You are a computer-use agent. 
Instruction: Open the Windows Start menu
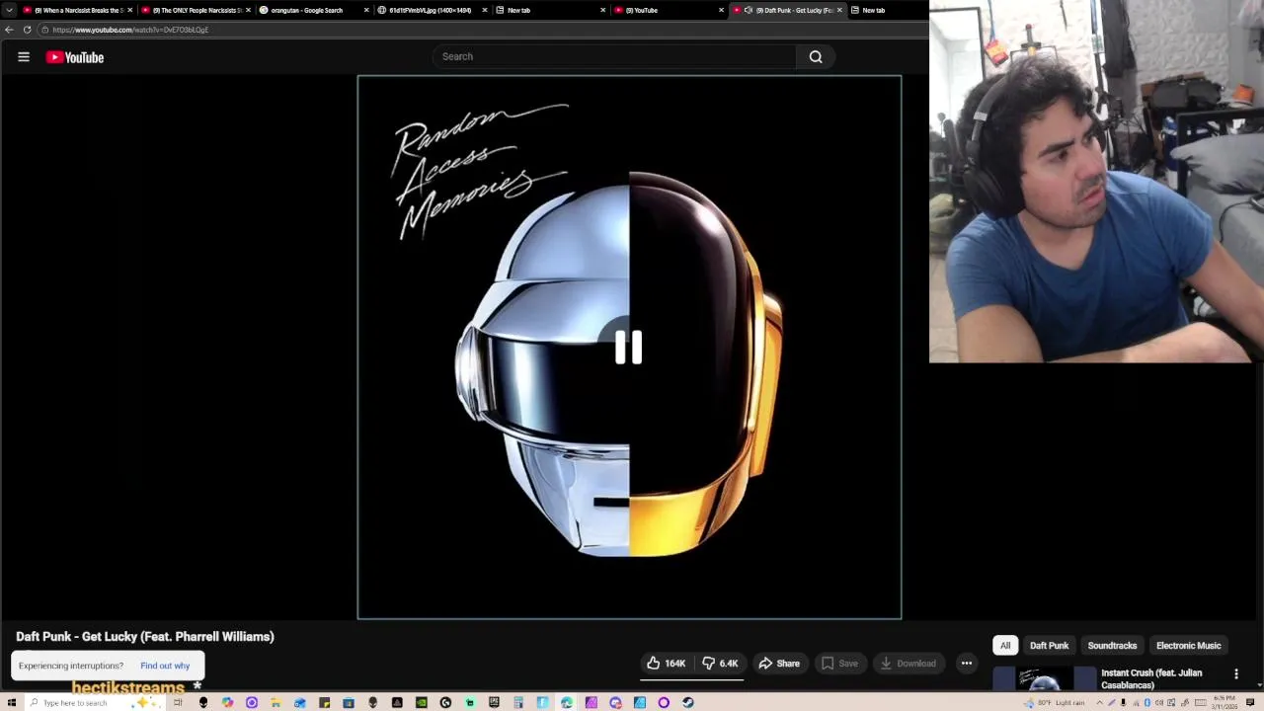[11, 702]
